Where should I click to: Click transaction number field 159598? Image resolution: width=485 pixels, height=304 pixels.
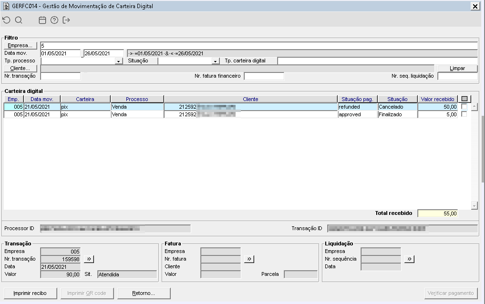click(60, 259)
